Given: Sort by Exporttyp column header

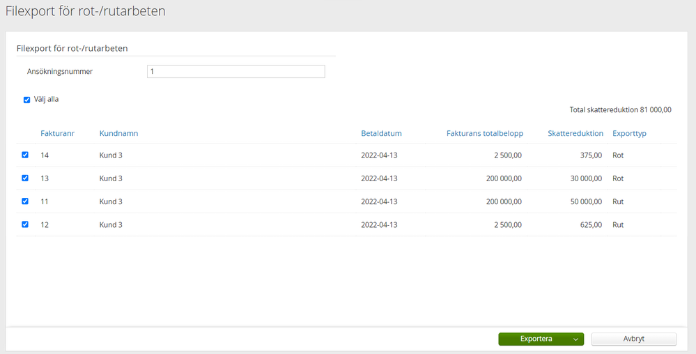Looking at the screenshot, I should coord(629,134).
